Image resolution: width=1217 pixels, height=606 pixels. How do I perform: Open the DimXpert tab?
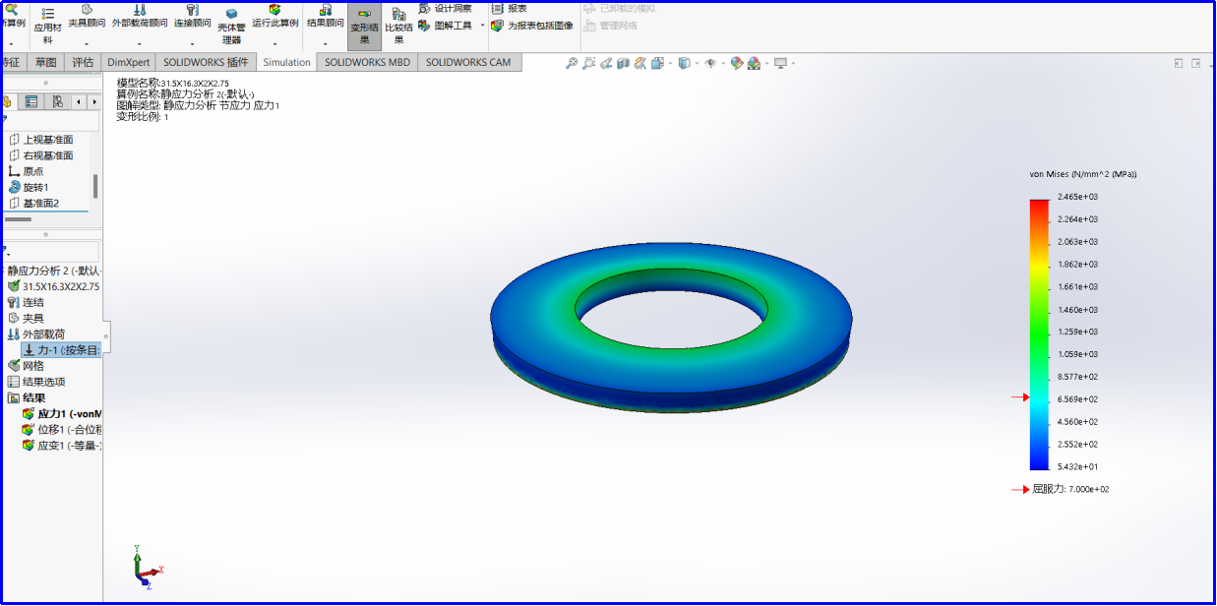(x=128, y=62)
